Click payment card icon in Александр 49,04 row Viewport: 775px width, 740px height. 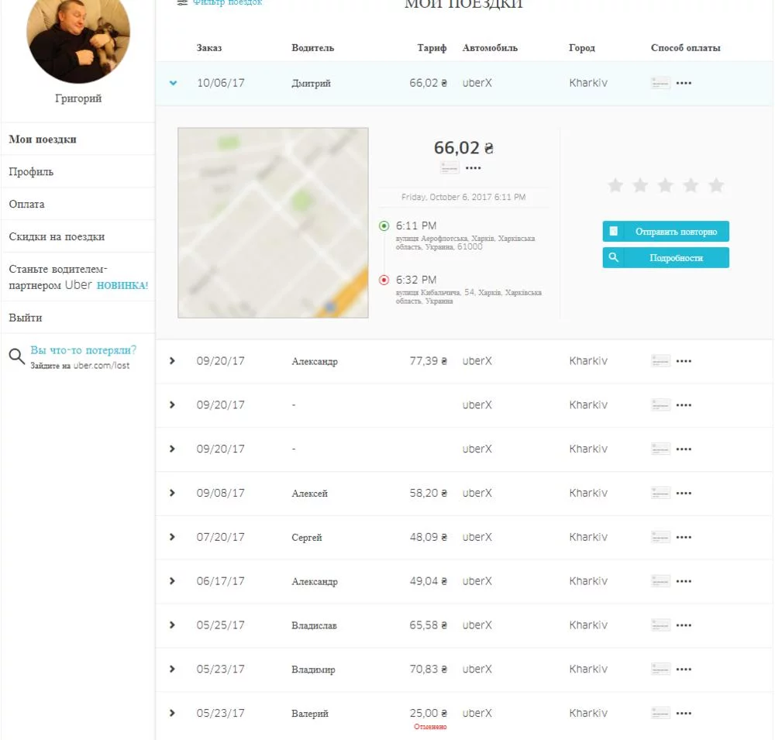660,581
